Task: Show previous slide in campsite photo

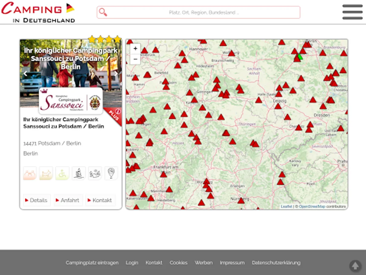Action: pos(25,73)
